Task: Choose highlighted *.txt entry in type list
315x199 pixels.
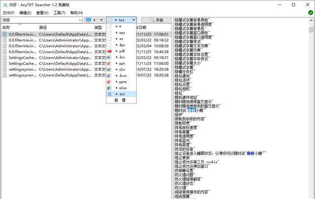Action: tap(122, 94)
